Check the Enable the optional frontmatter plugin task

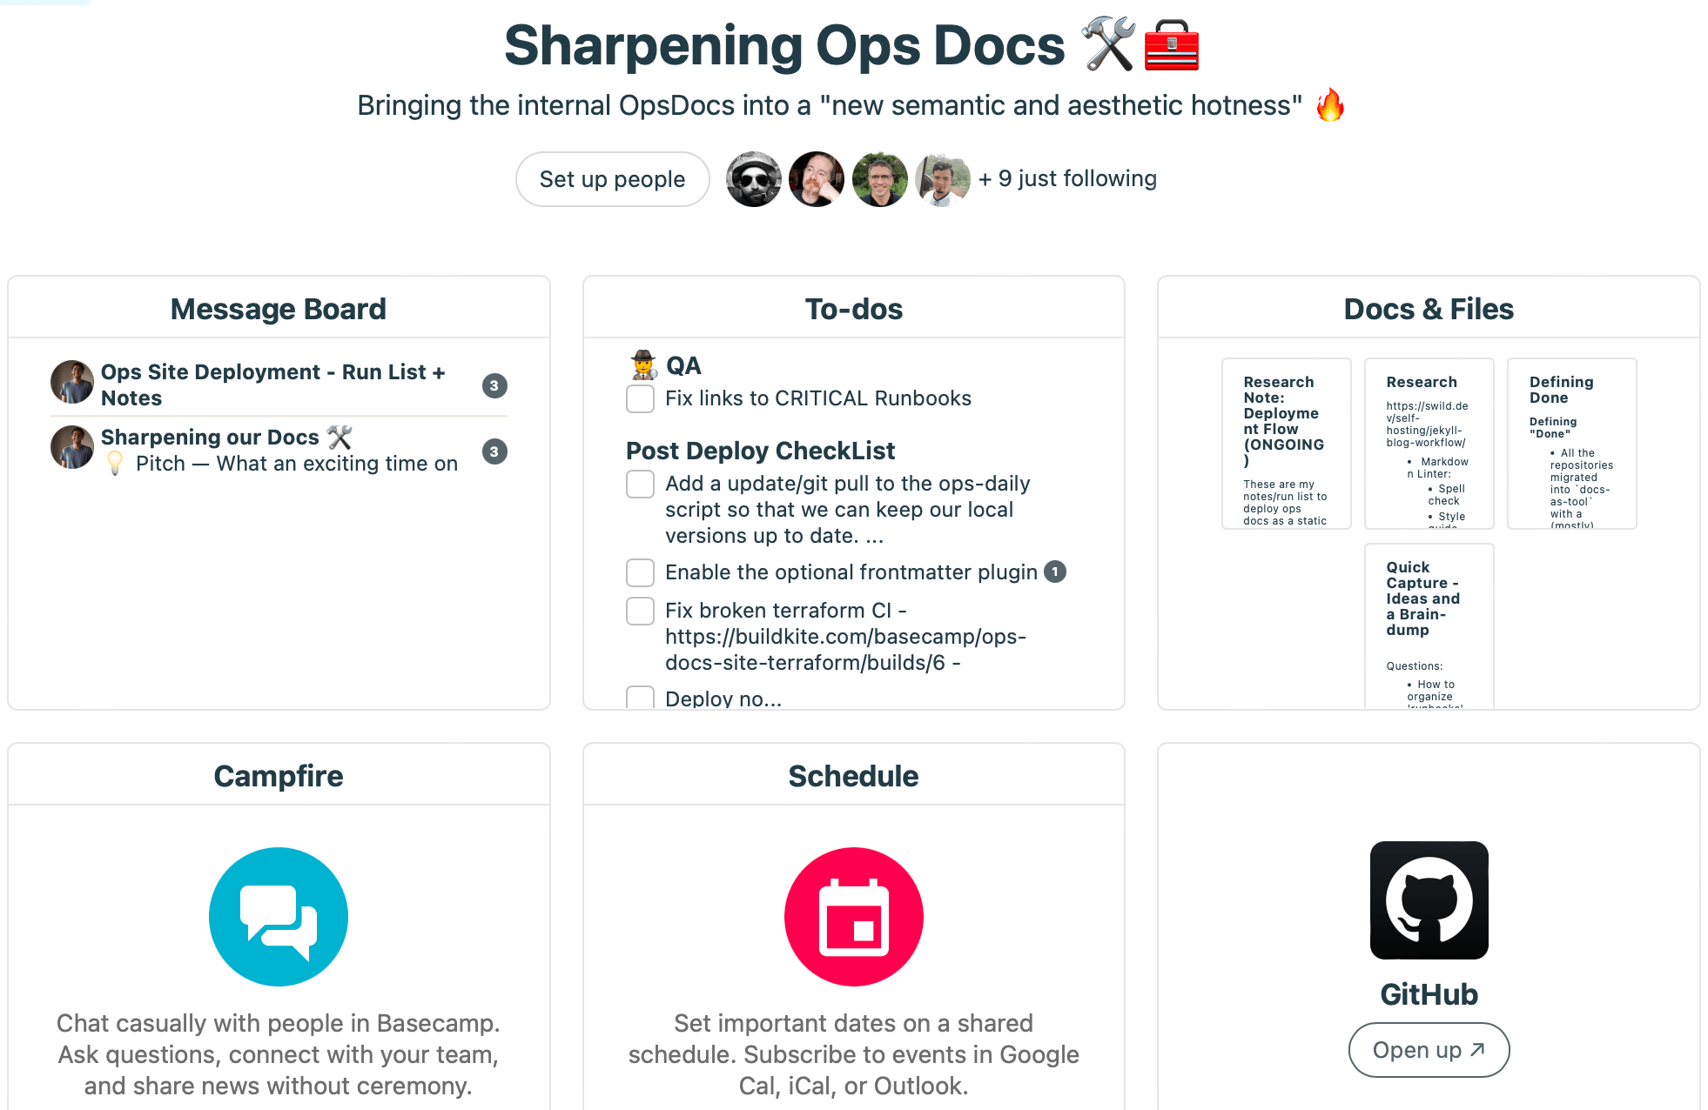pos(641,572)
